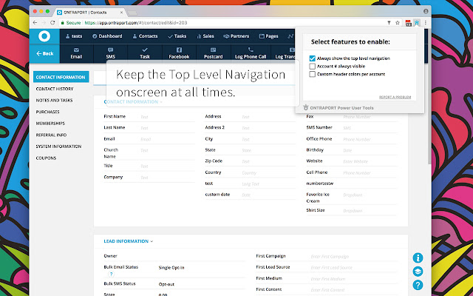This screenshot has height=296, width=473.
Task: Click the Office Phone number field
Action: [370, 139]
